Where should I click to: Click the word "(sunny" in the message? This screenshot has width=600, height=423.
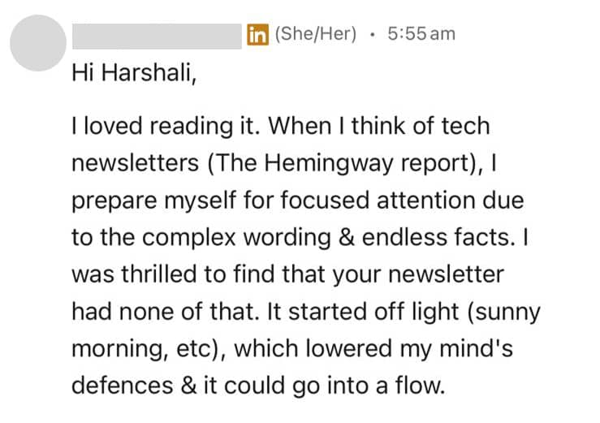tap(503, 312)
